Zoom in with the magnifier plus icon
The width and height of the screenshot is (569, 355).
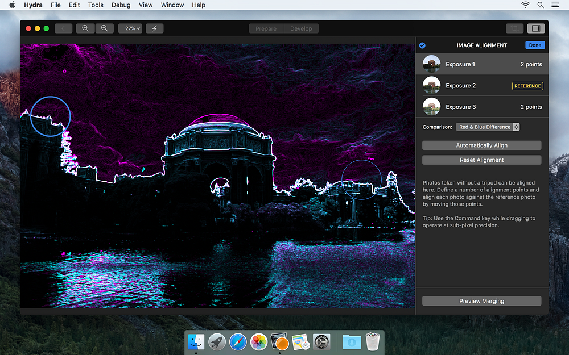105,28
